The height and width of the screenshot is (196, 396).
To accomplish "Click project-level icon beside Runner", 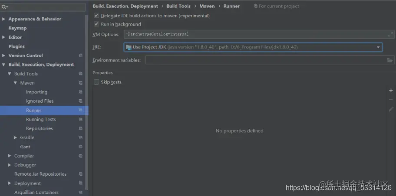I will click(x=81, y=110).
